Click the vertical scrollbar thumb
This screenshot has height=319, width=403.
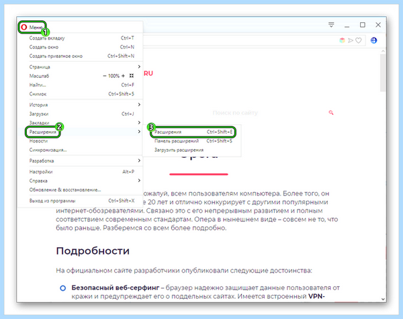(383, 73)
